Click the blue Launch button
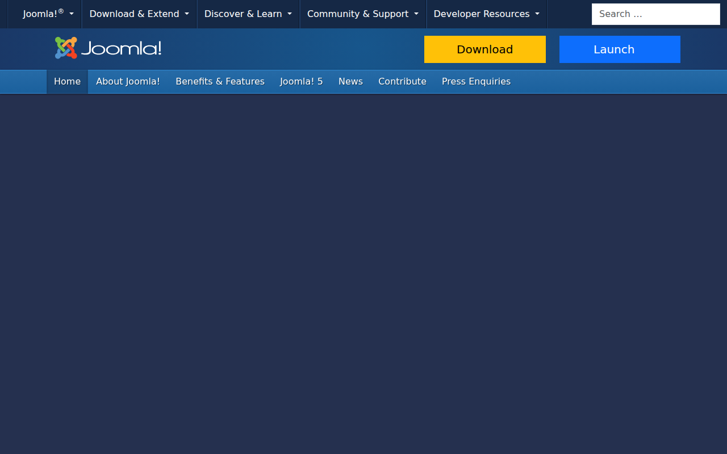Viewport: 727px width, 454px height. click(620, 49)
